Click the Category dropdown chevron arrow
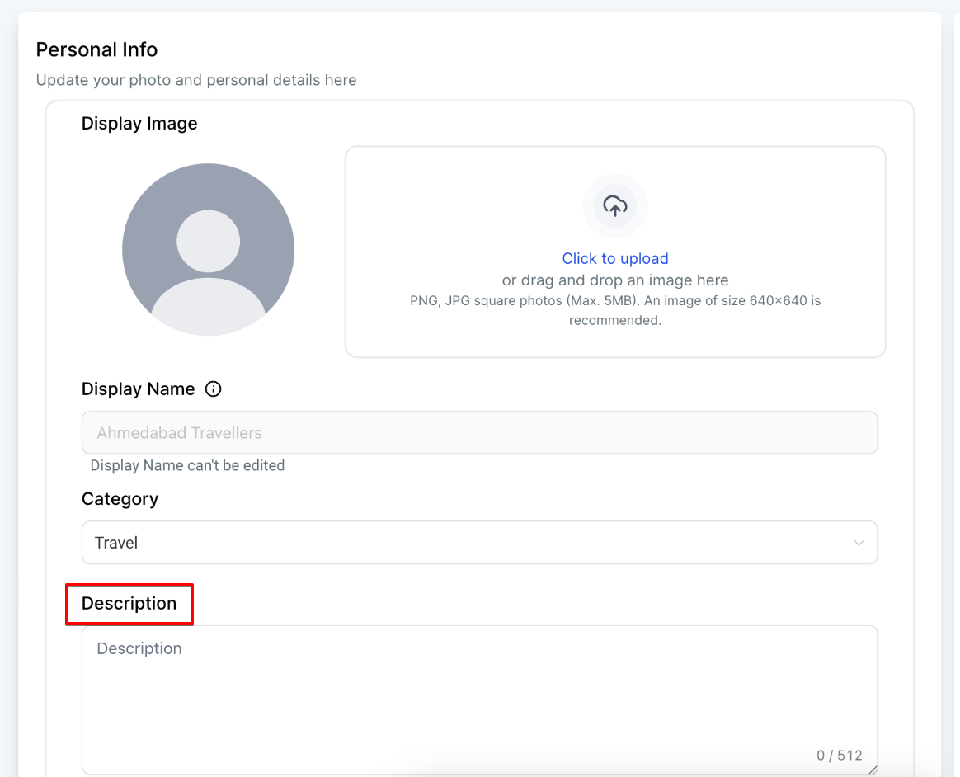 (859, 543)
